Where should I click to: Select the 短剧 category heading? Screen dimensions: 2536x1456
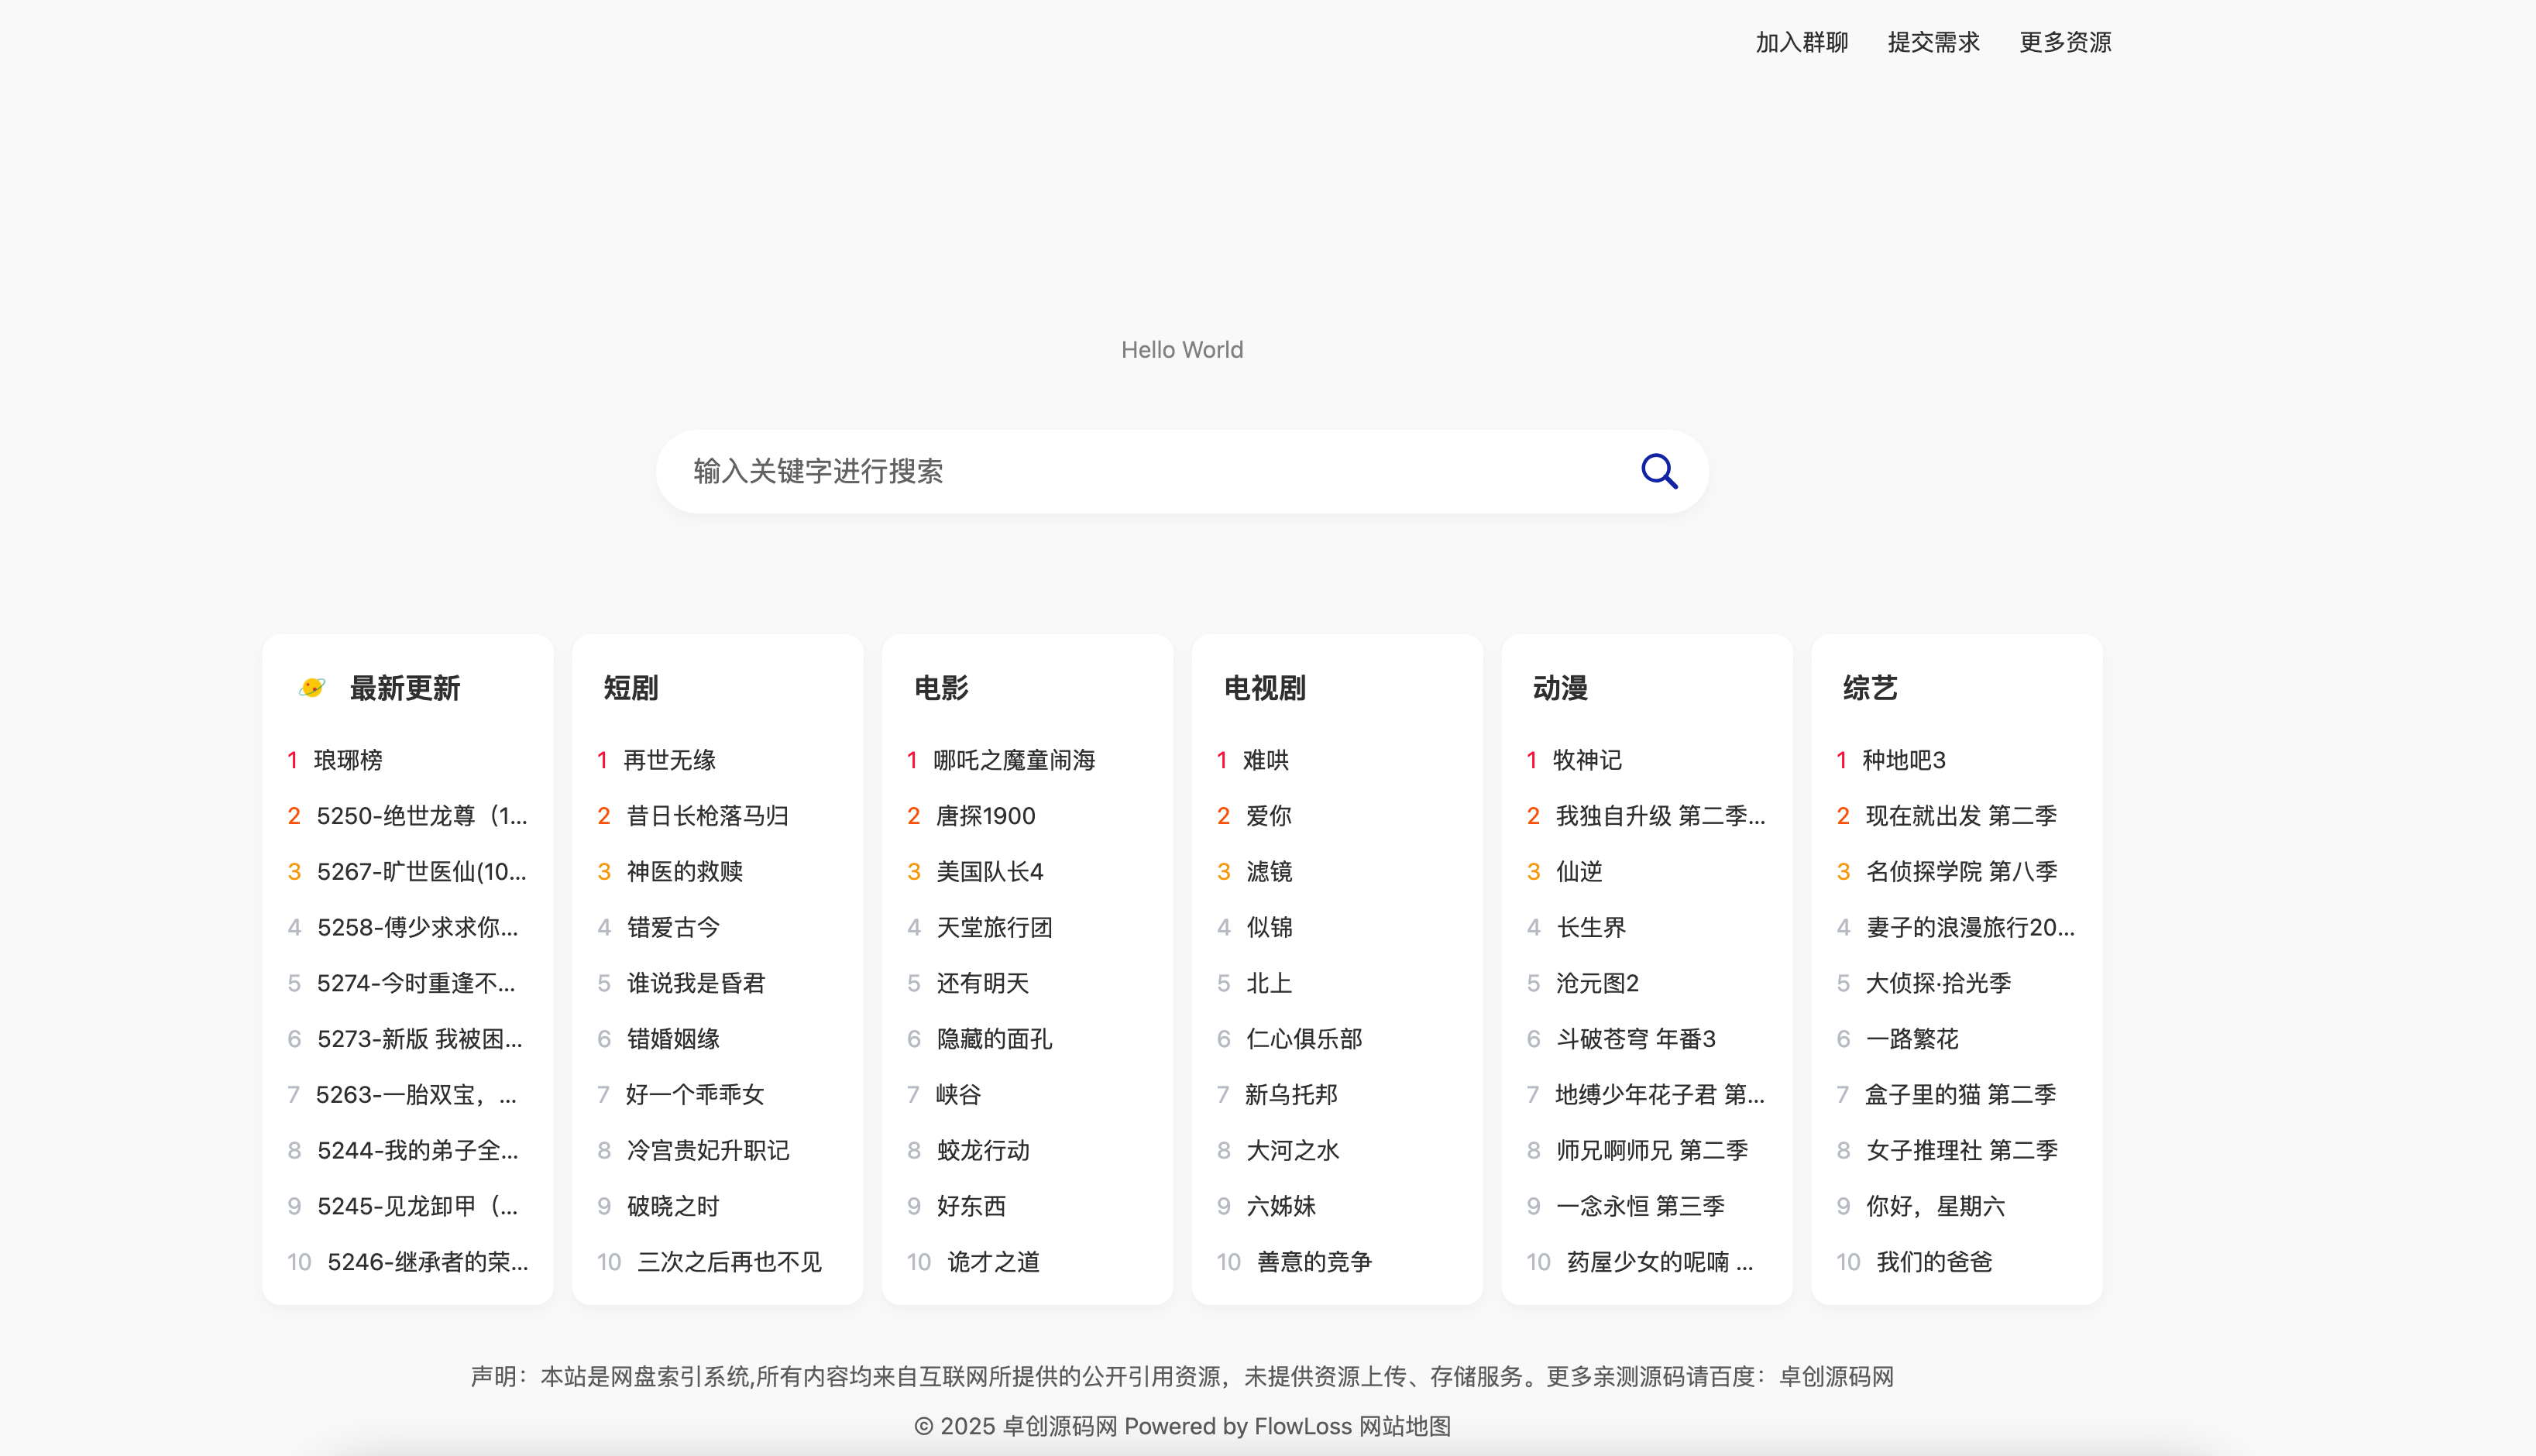click(631, 688)
